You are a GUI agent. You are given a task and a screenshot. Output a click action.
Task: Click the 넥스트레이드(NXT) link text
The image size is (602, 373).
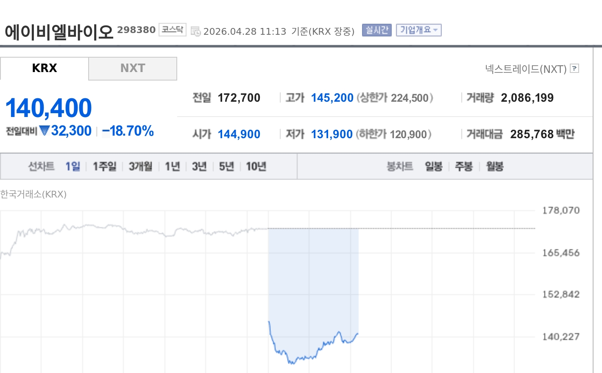point(526,69)
